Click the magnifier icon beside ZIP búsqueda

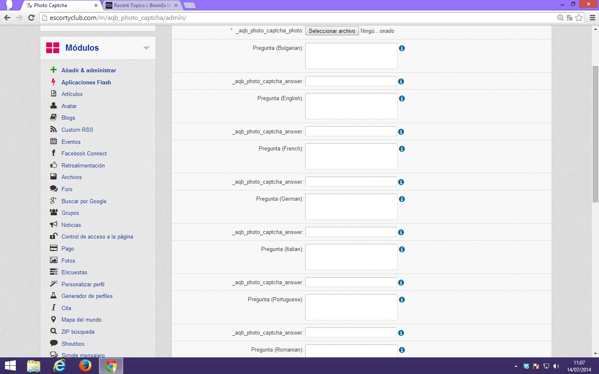[53, 331]
